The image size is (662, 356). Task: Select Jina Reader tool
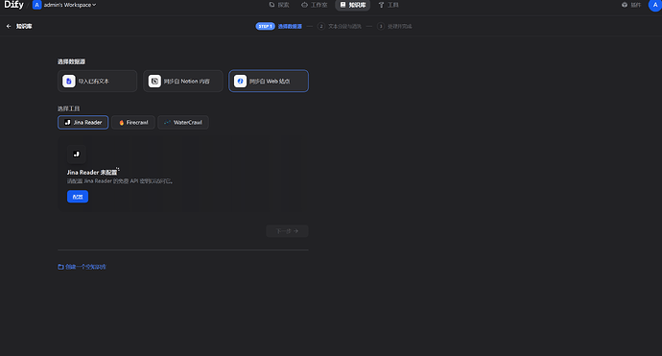83,123
